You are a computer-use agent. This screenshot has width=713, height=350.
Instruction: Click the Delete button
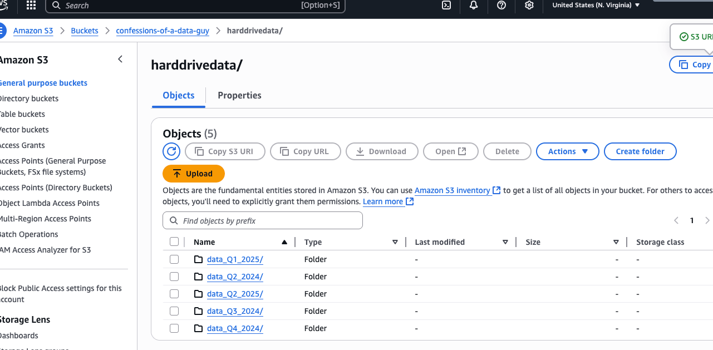[x=507, y=151]
